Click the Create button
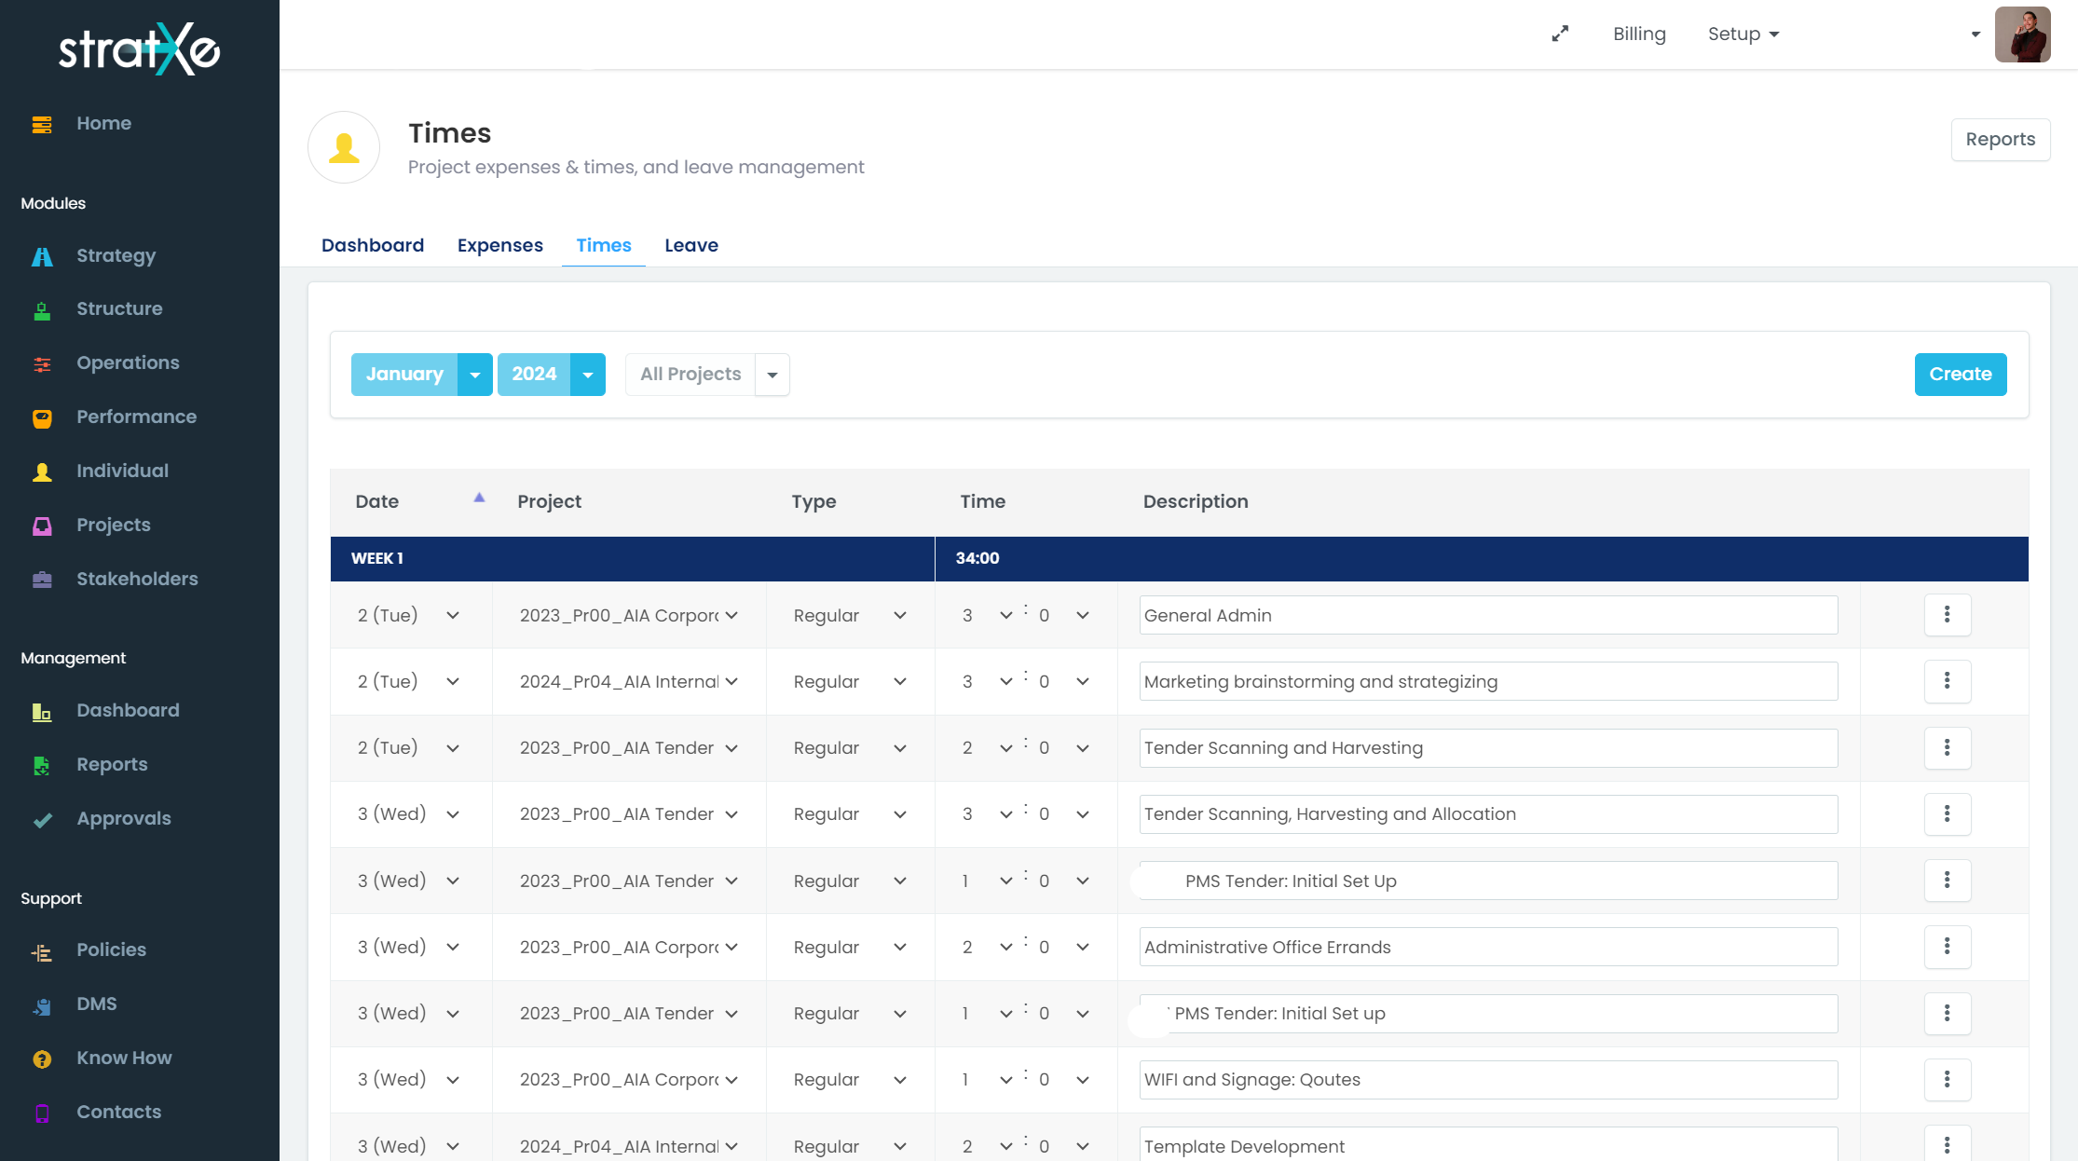Viewport: 2078px width, 1161px height. (1960, 375)
